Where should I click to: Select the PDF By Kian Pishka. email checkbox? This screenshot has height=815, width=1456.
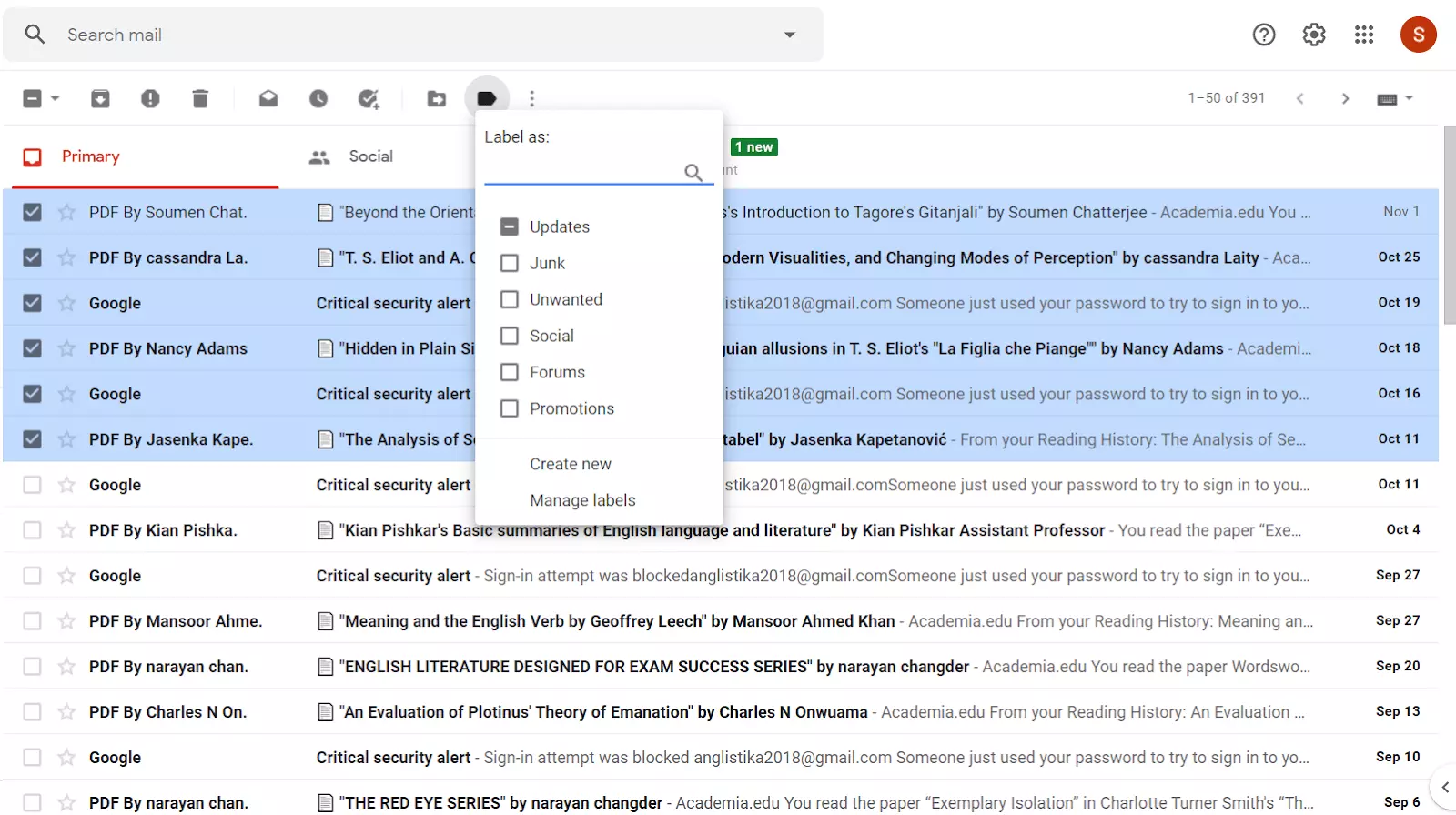pos(32,530)
